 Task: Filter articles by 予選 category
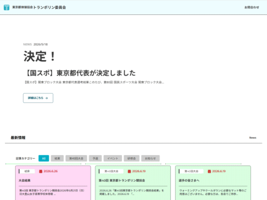coord(95,158)
